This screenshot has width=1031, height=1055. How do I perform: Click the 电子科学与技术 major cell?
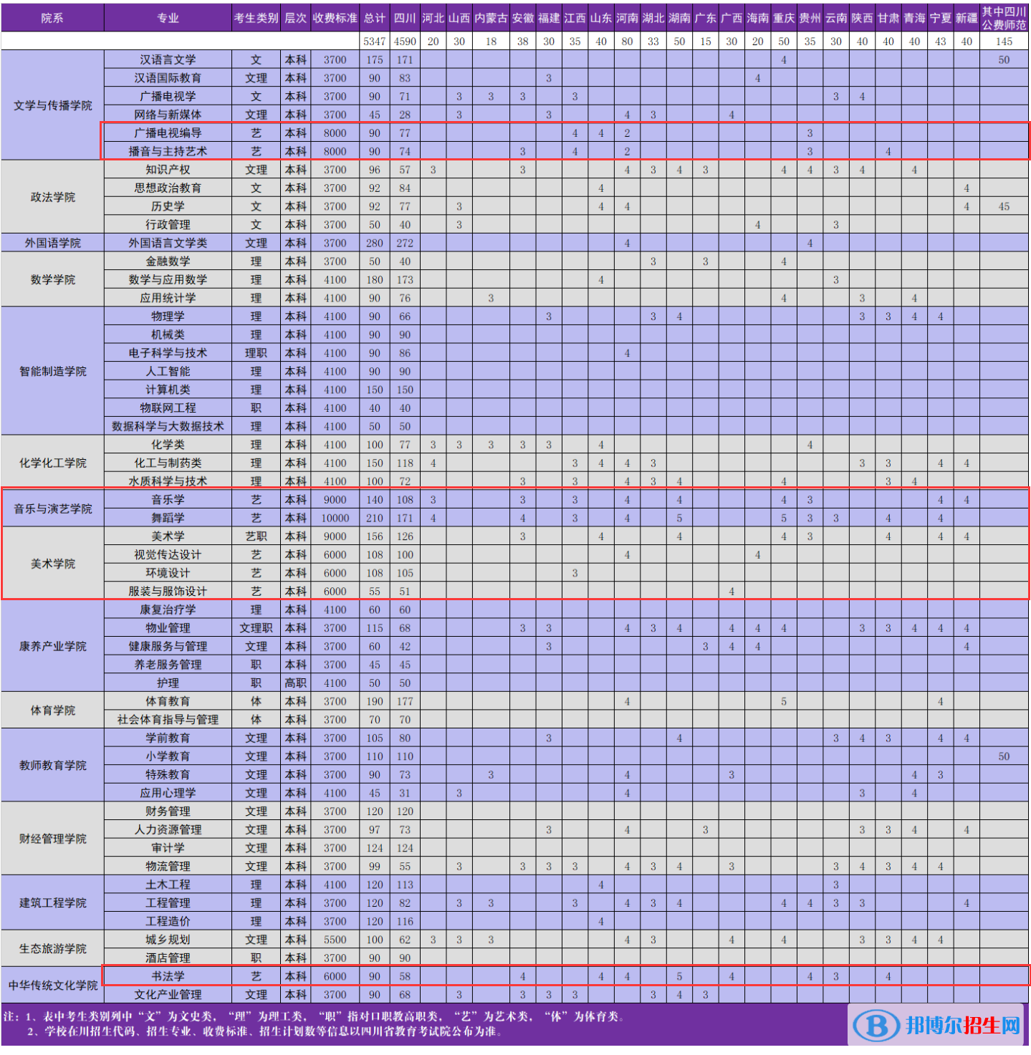(x=168, y=353)
